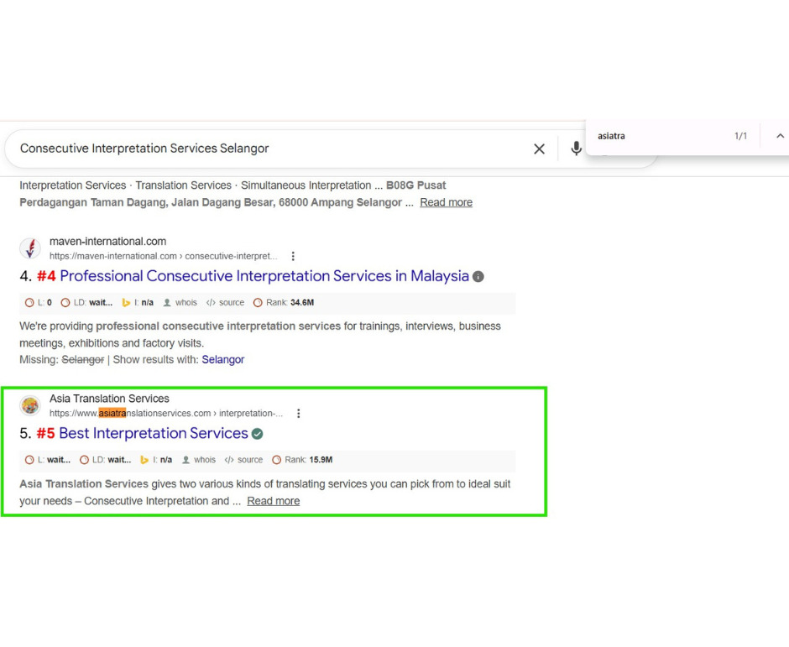The width and height of the screenshot is (789, 647).
Task: Click L: wait... metric in Asia Translation bar
Action: click(x=48, y=460)
